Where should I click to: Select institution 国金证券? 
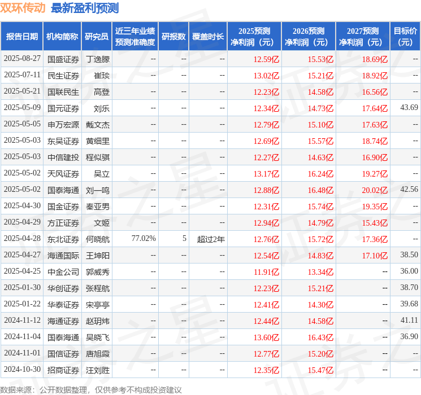click(x=63, y=207)
